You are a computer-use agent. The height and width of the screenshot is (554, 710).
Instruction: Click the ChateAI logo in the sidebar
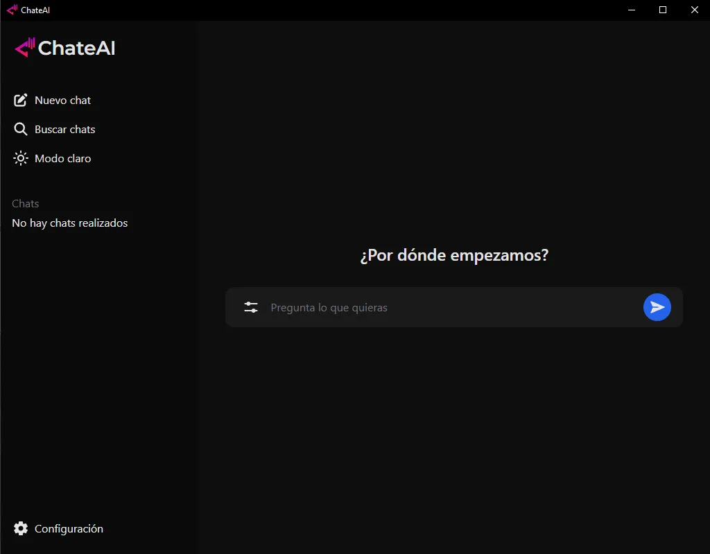[x=64, y=48]
